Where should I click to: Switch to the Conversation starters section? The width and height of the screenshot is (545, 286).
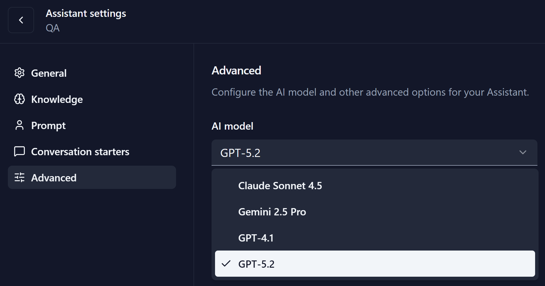80,151
